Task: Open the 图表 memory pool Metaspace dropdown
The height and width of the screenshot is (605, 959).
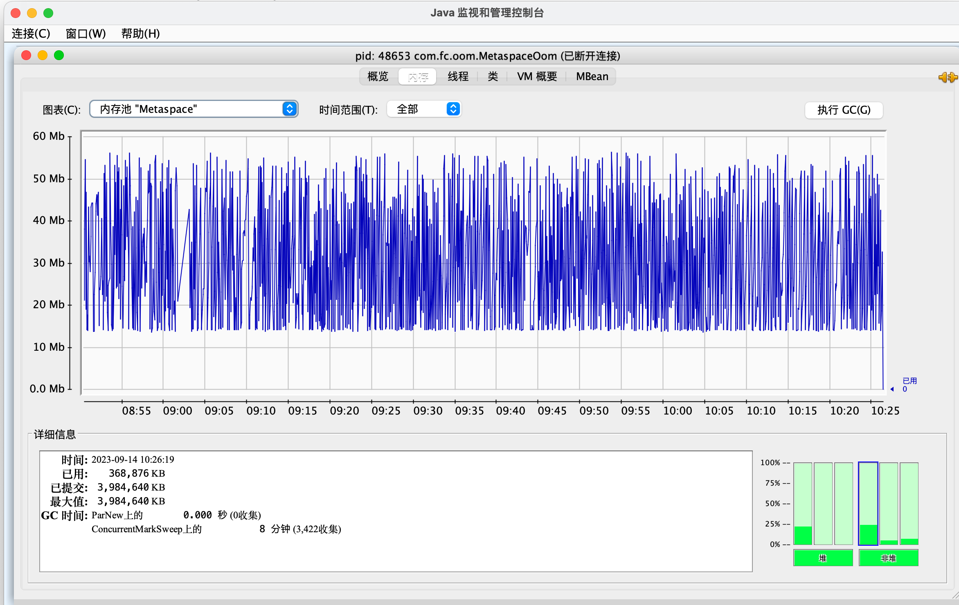Action: coord(194,109)
